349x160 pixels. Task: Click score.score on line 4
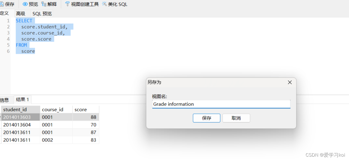tap(36, 39)
